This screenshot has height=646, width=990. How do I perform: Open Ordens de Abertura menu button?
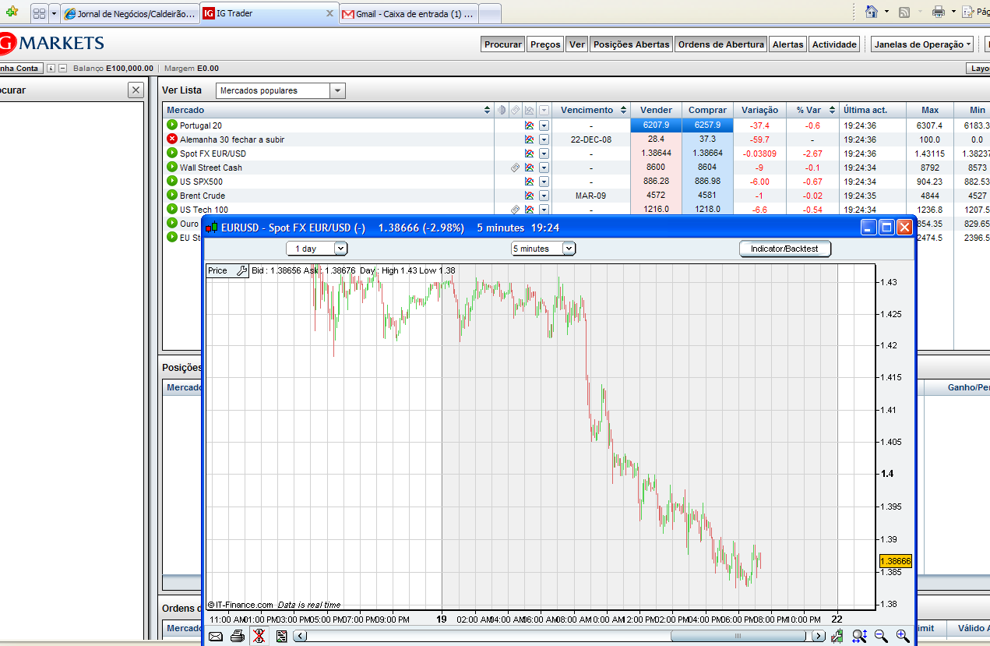721,44
